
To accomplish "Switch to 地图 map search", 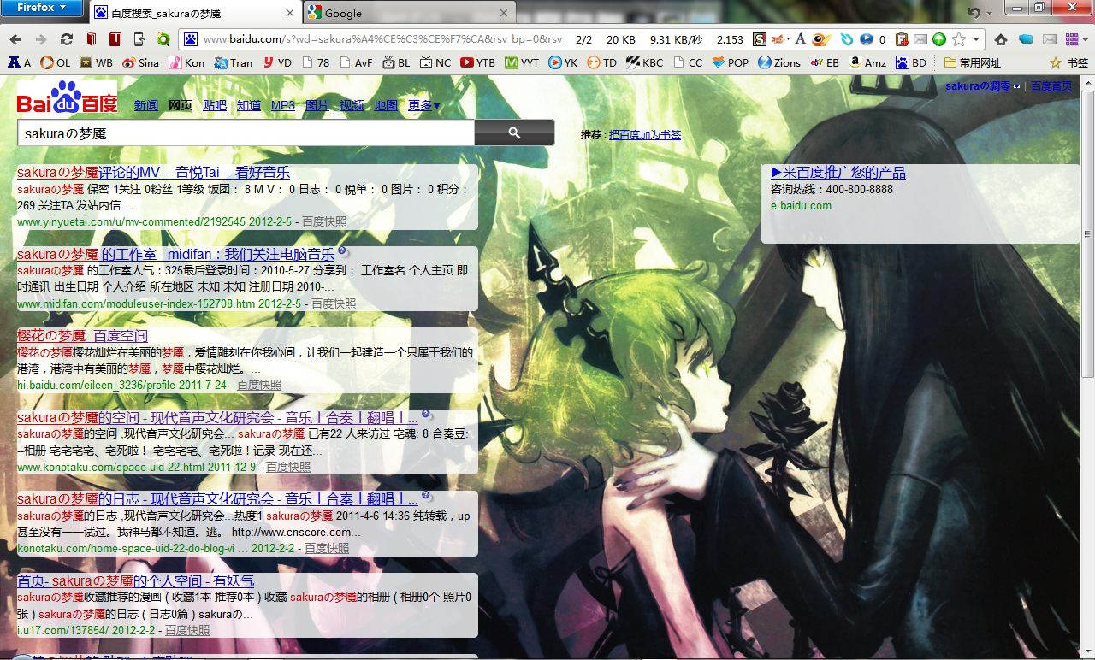I will point(386,105).
